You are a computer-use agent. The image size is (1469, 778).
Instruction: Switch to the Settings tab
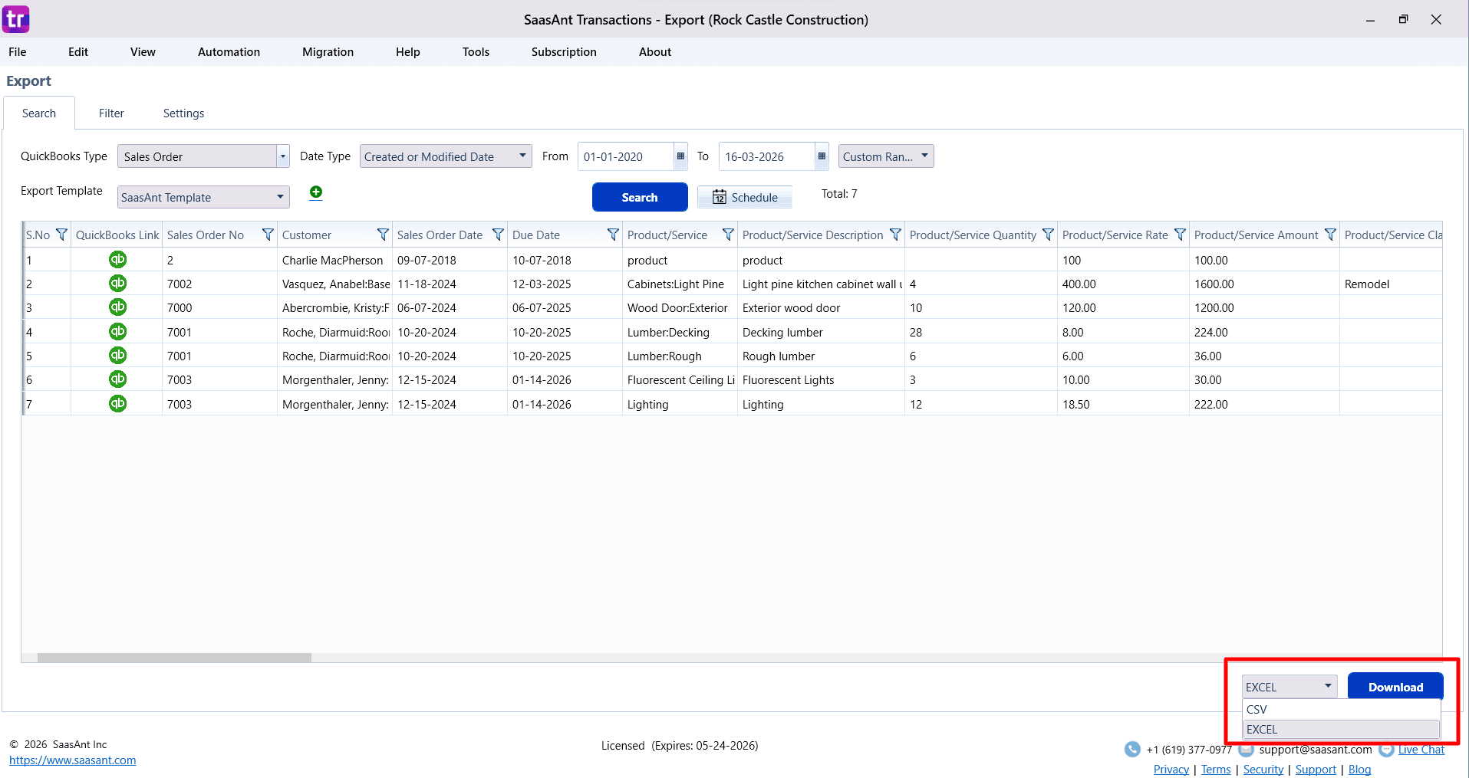coord(184,113)
